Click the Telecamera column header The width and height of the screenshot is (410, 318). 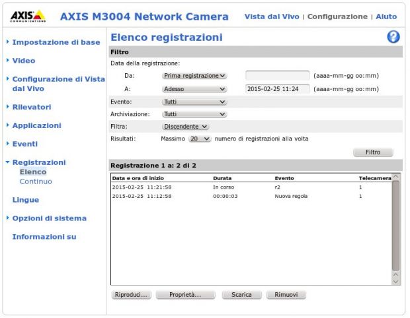click(375, 178)
